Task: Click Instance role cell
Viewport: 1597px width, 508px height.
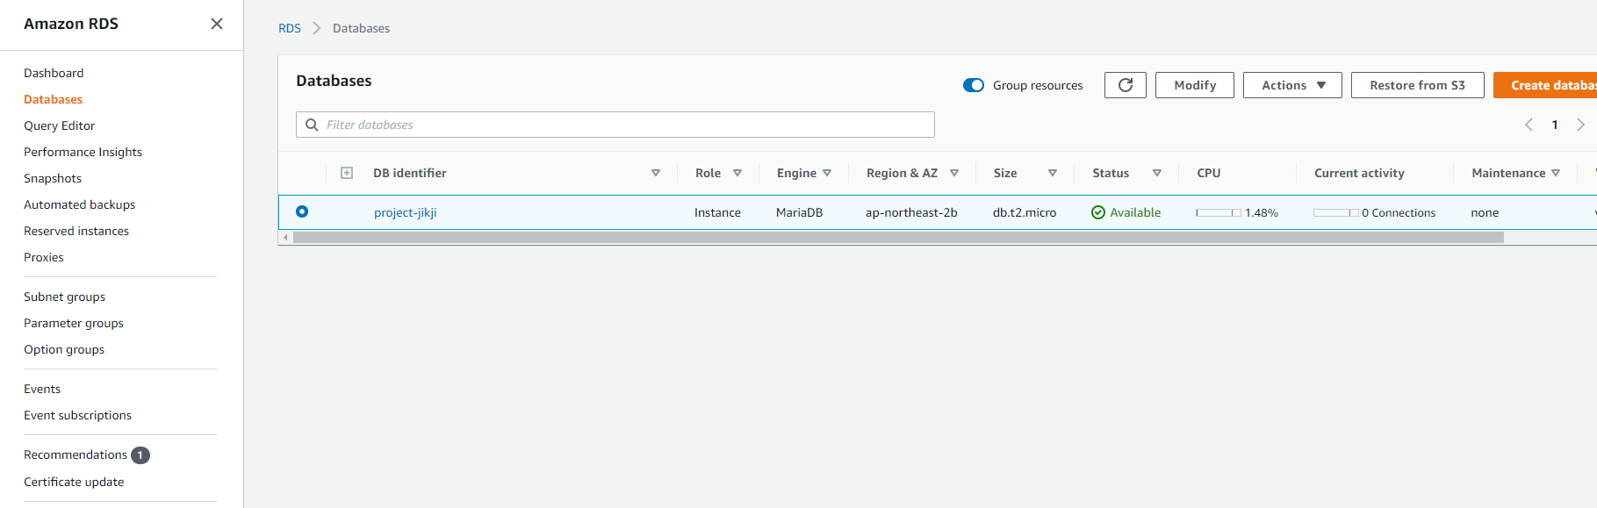Action: tap(717, 212)
